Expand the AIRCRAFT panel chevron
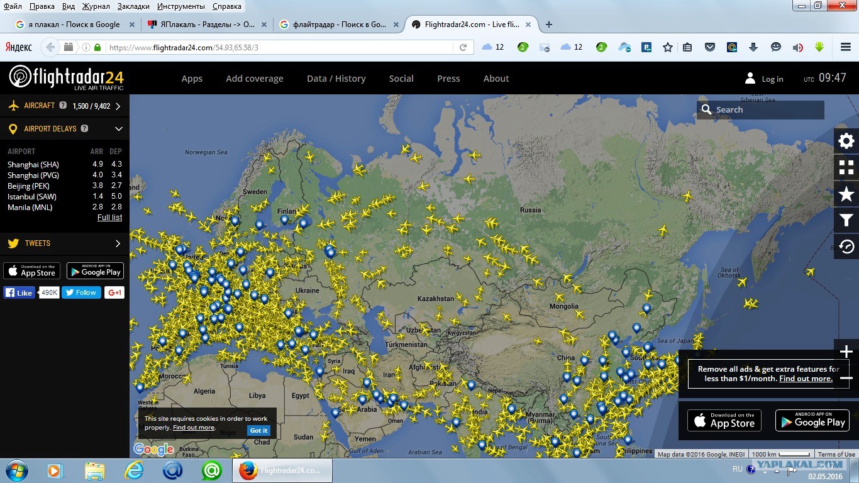Screen dimensions: 859x483 (118, 106)
